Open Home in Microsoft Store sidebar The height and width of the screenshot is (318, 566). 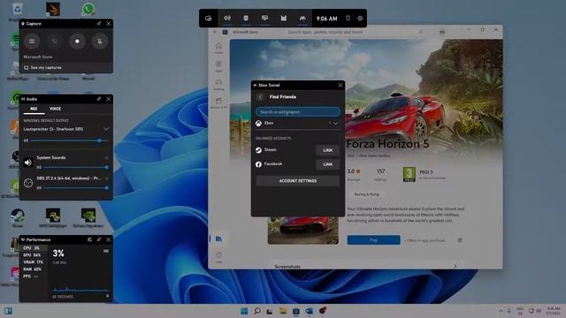click(218, 48)
